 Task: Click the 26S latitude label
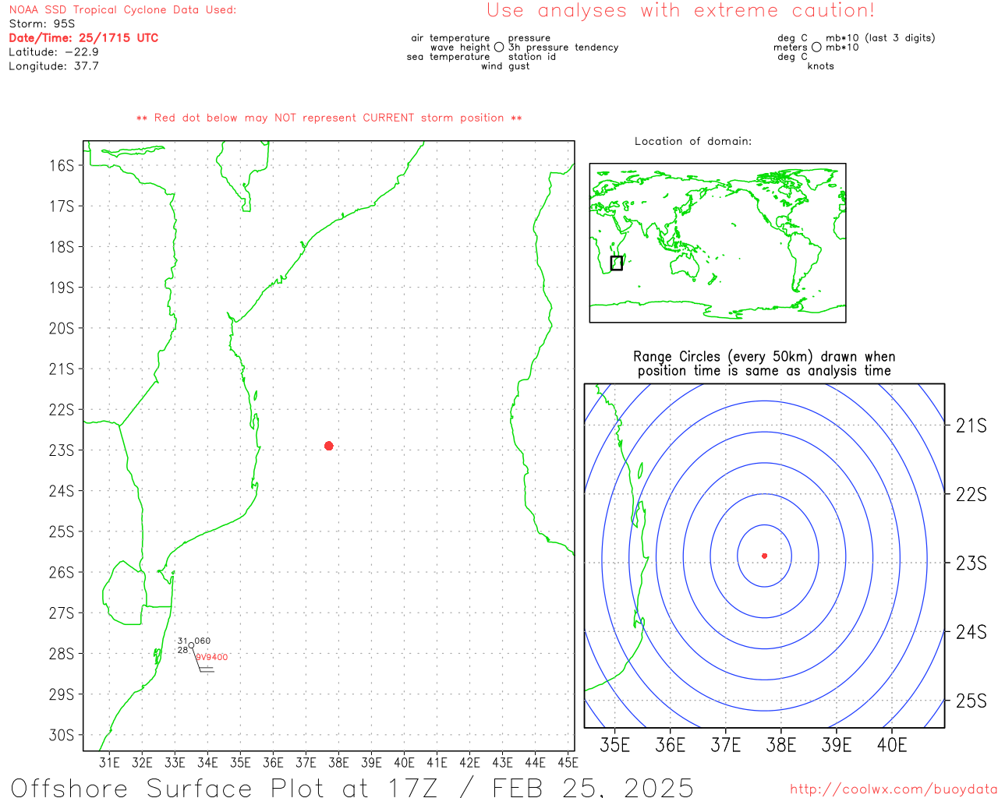(x=62, y=572)
